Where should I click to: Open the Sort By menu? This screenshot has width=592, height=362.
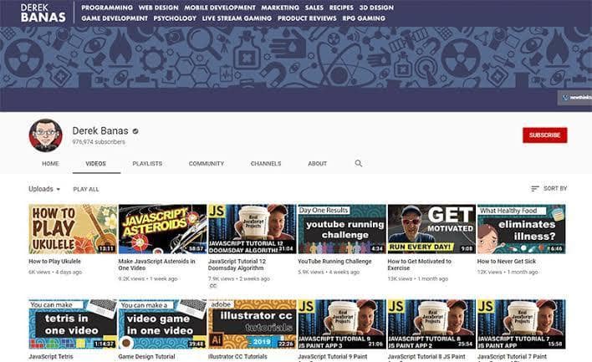pyautogui.click(x=549, y=188)
